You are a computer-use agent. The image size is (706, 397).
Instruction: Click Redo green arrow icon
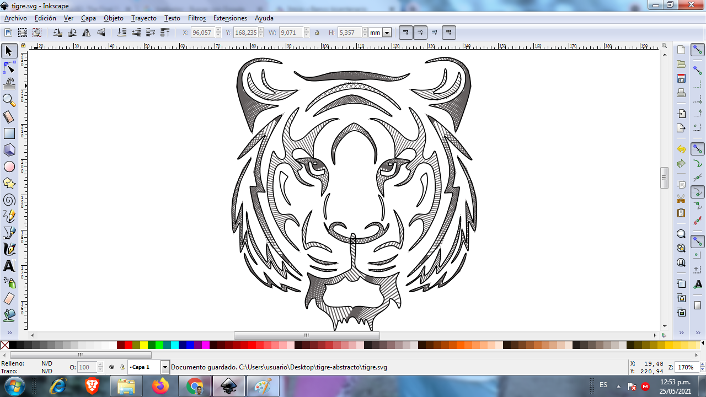[x=681, y=163]
